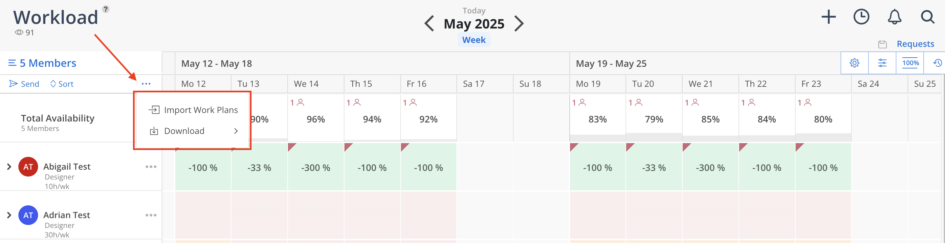Switch the Week view selector
Screen dimensions: 945x243
[x=473, y=40]
